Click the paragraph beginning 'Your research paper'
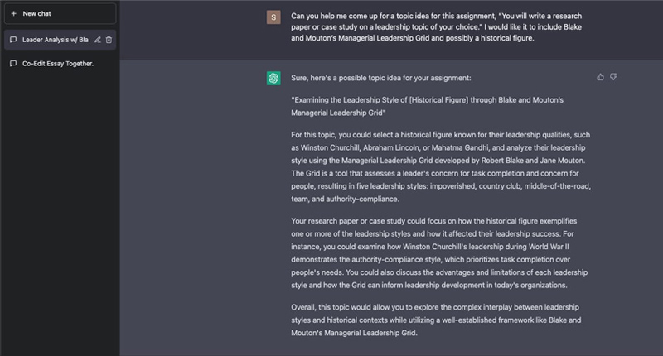Viewport: 663px width, 356px height. (x=439, y=253)
